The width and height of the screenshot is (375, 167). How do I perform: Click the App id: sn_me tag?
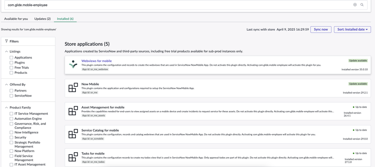tap(90, 92)
